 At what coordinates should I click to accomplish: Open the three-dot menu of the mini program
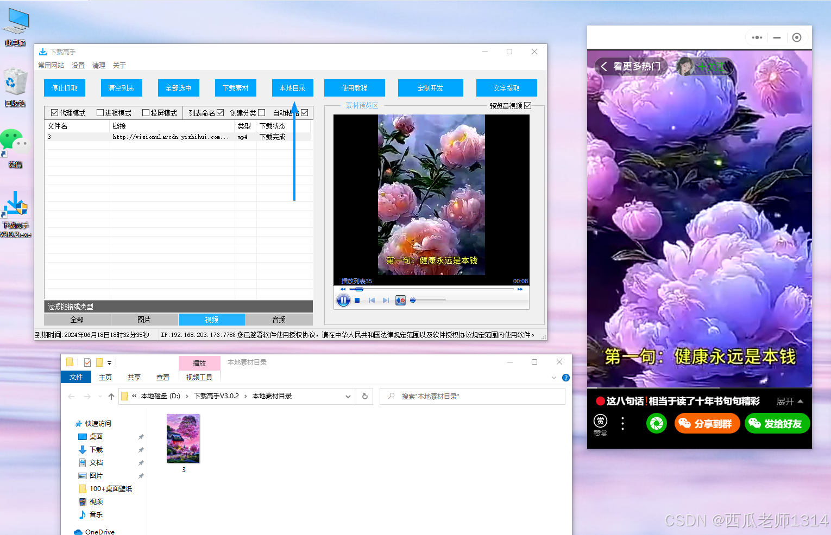click(757, 37)
